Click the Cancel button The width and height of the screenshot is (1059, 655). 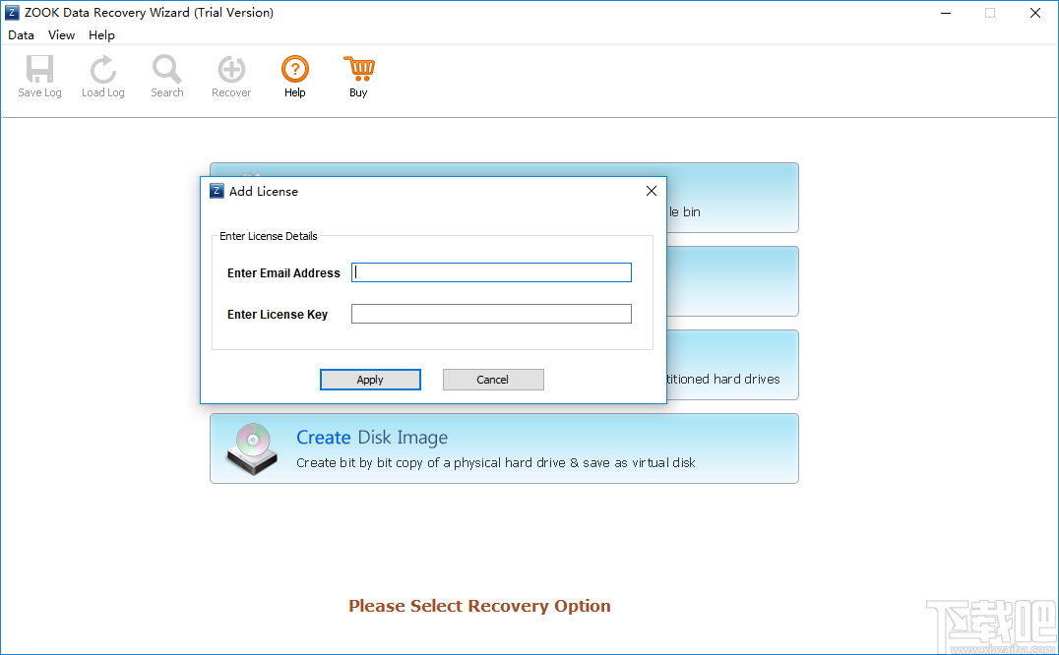493,380
